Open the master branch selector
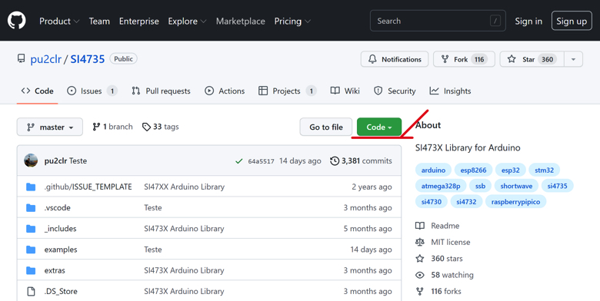This screenshot has height=301, width=600. (50, 127)
